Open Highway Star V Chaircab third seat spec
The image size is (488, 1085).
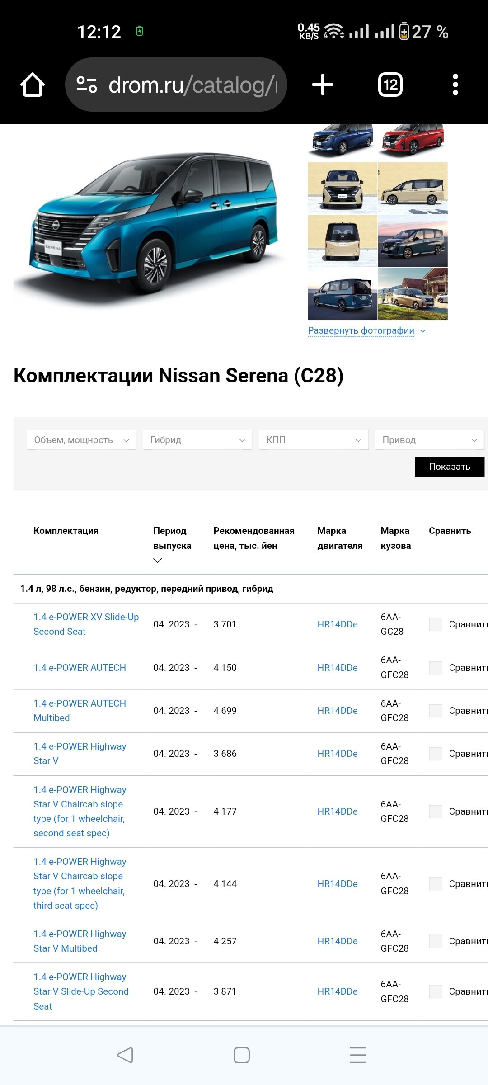pyautogui.click(x=80, y=884)
